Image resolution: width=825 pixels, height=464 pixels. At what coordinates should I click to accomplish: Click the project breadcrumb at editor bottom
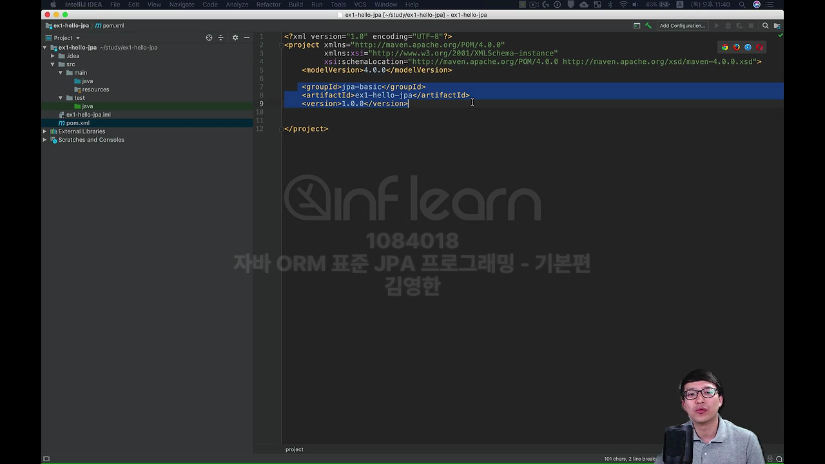click(295, 449)
